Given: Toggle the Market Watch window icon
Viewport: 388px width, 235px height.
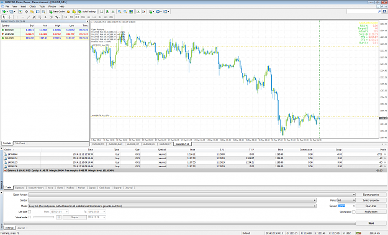Looking at the screenshot, I should pos(20,11).
